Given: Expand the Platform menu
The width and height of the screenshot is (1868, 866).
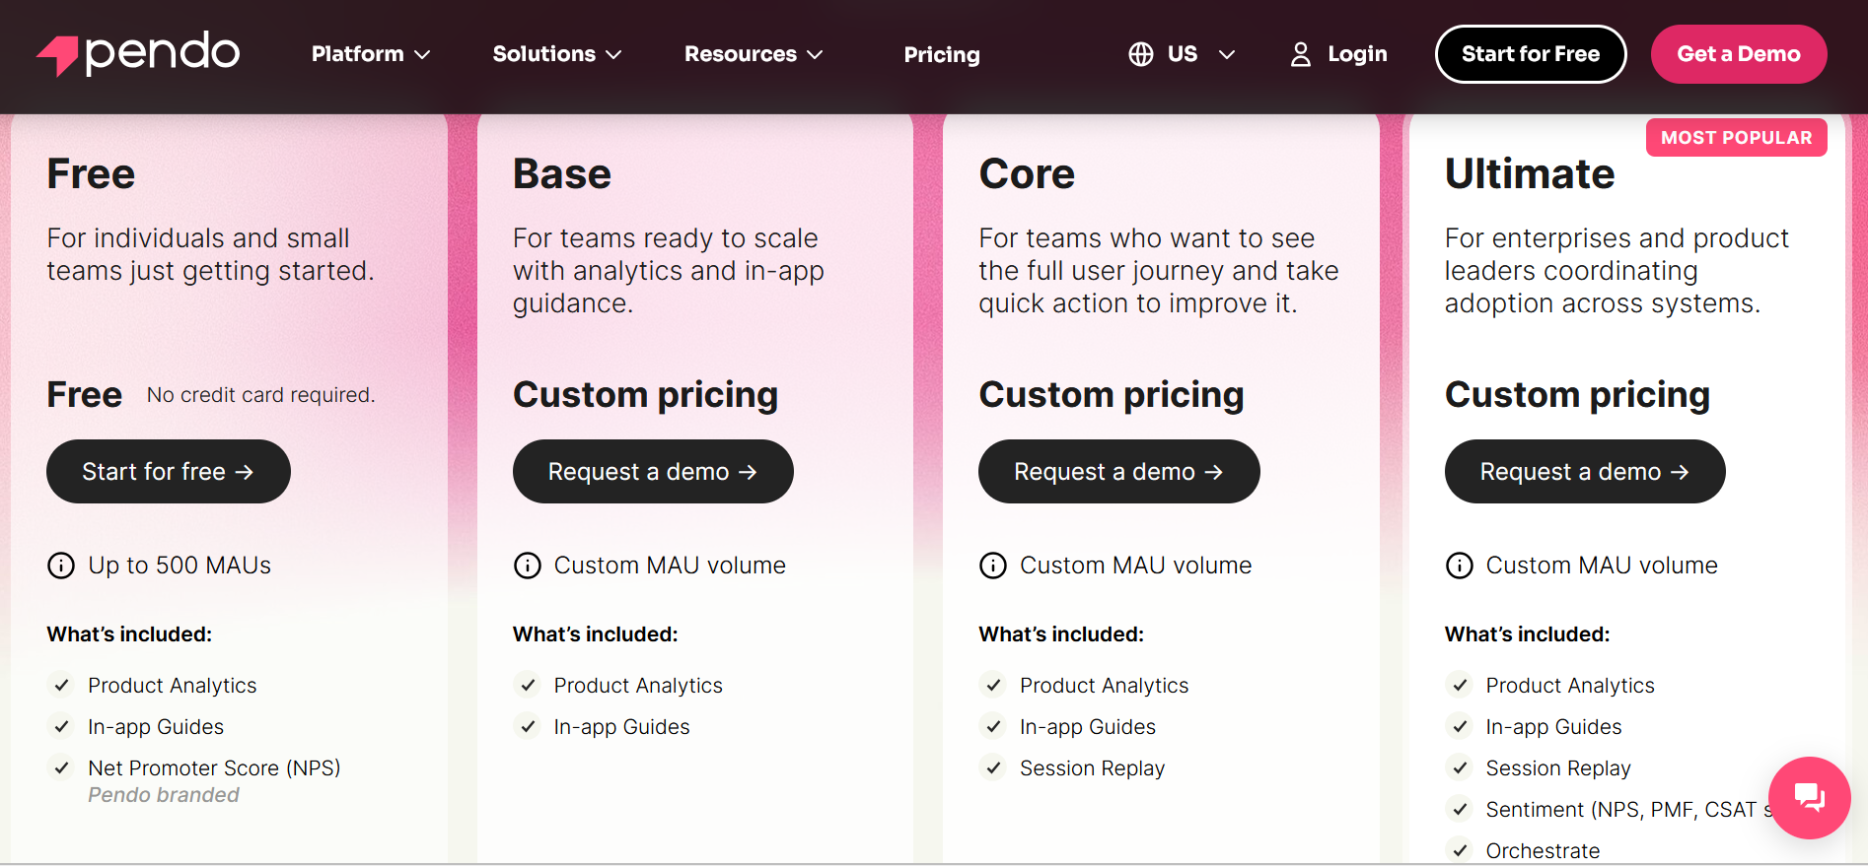Looking at the screenshot, I should pos(371,54).
